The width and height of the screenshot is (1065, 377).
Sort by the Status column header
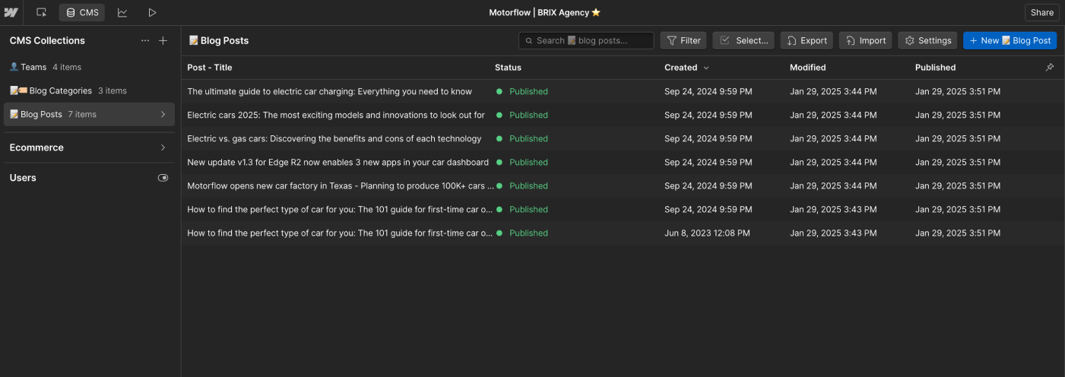508,68
